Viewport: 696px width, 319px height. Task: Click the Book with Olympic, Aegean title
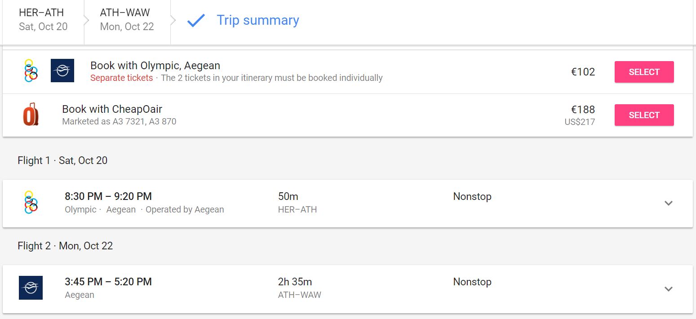(155, 66)
